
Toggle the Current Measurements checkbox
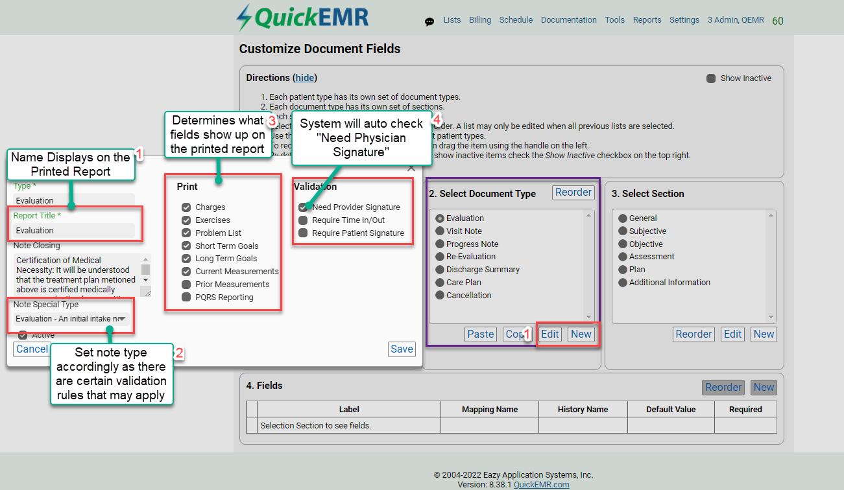point(187,272)
